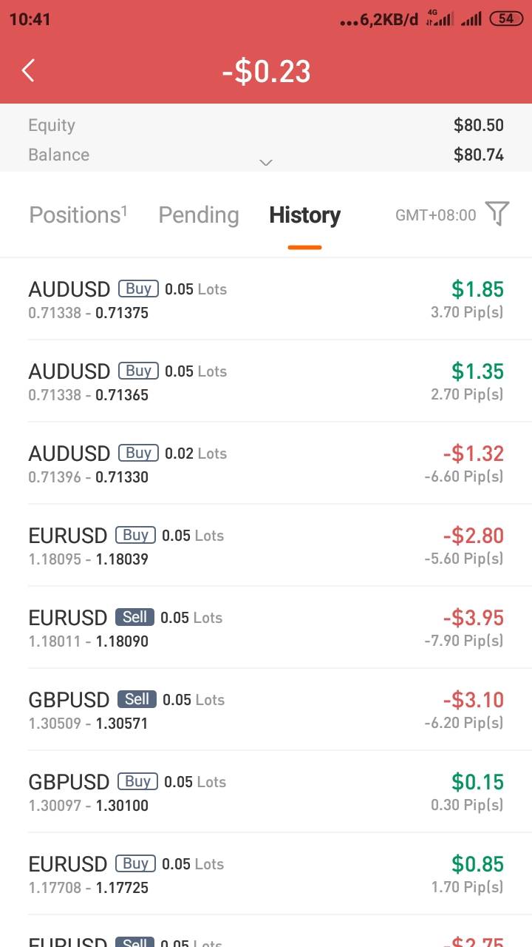The width and height of the screenshot is (532, 947).
Task: Tap the battery indicator in status bar
Action: tap(506, 19)
